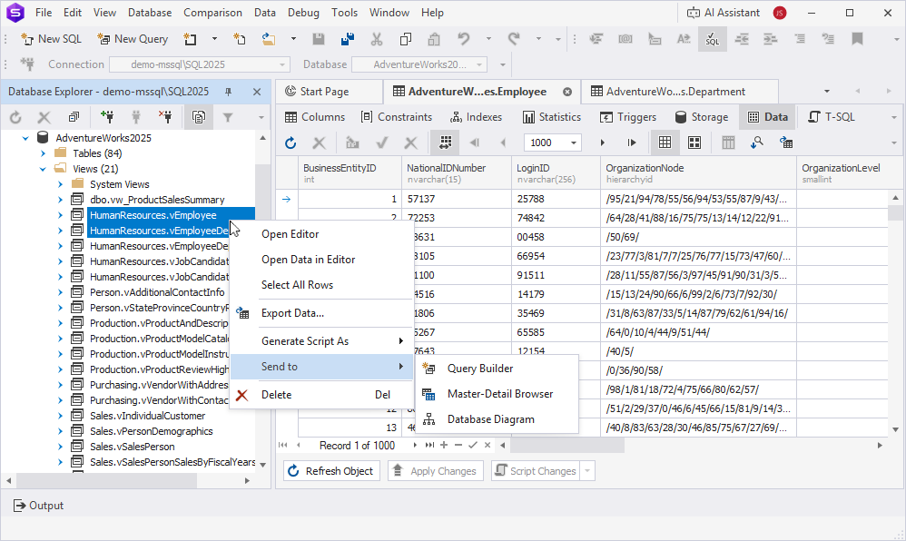Refresh the Database Explorer tree
Viewport: 906px width, 541px height.
pos(15,117)
